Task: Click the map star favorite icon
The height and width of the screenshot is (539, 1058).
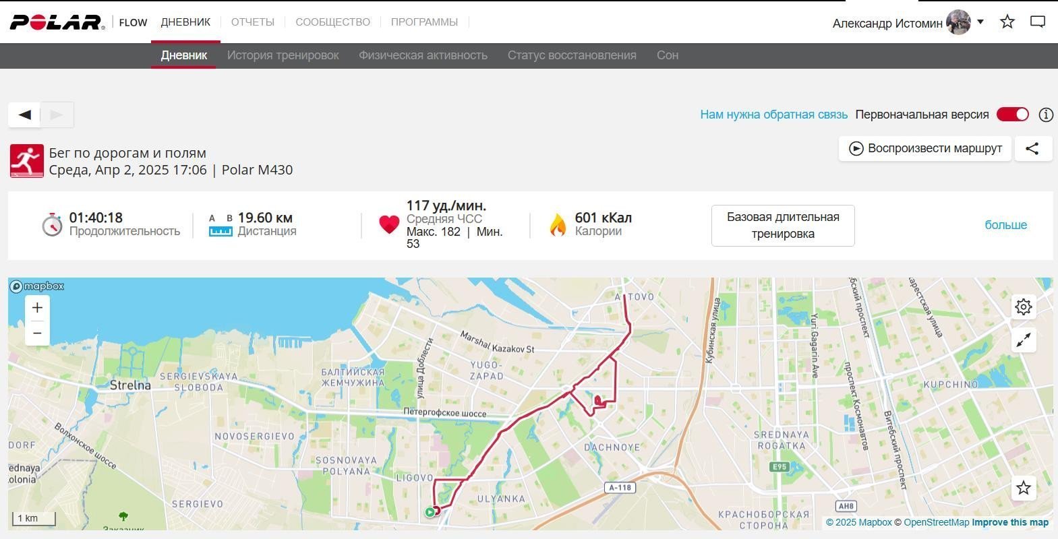Action: click(x=1024, y=488)
